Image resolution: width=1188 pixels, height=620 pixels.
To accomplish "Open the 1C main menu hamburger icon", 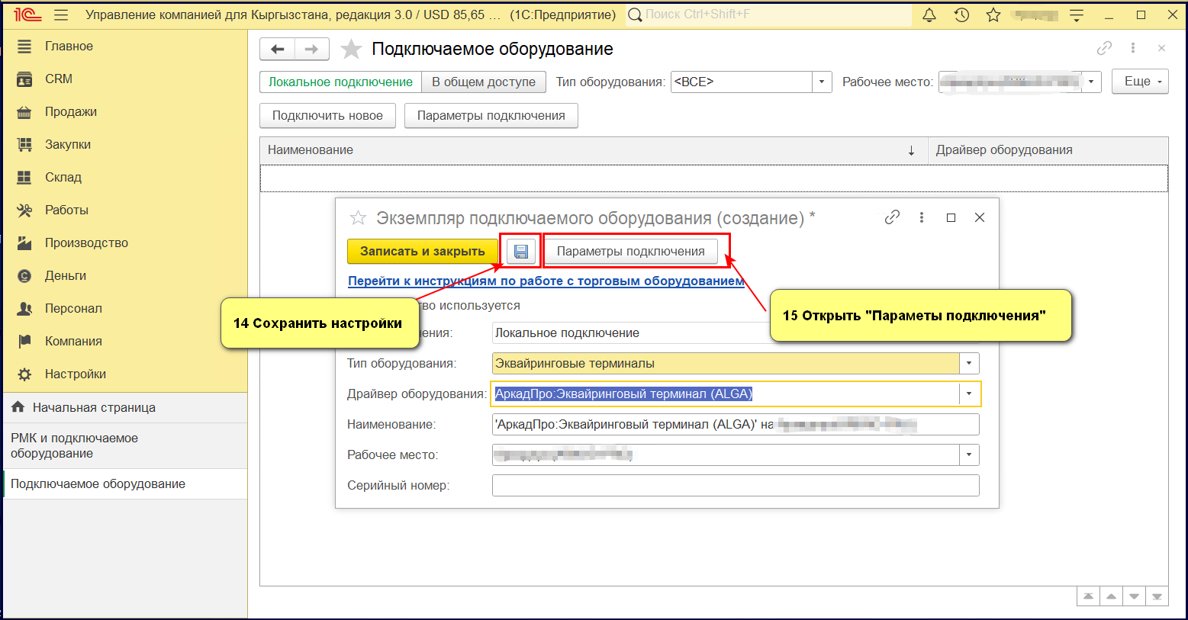I will tap(61, 15).
